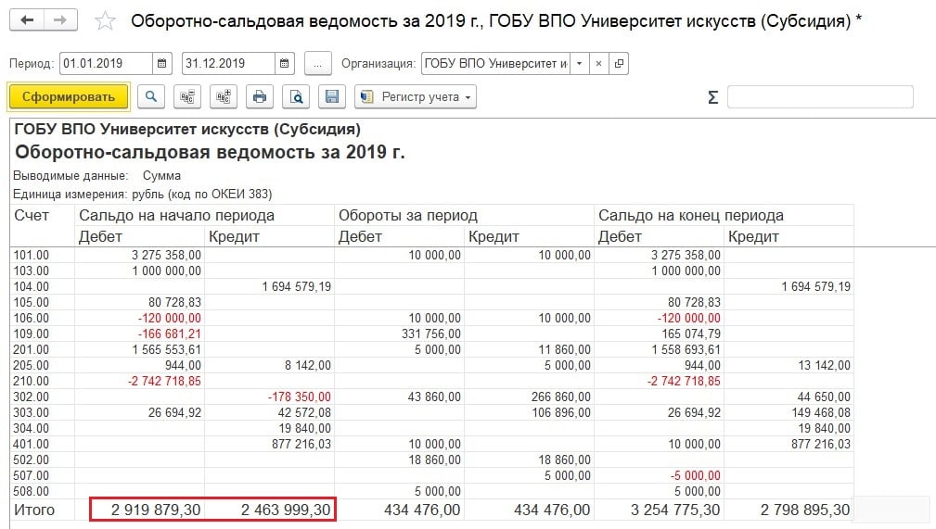936x529 pixels.
Task: Click Единица измерения line in report header
Action: (x=143, y=195)
